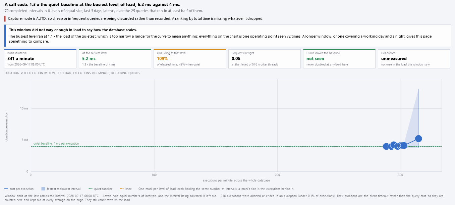Click '1.3 x the baseline of 4 ms'

pos(99,64)
